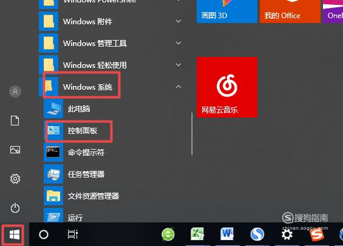The height and width of the screenshot is (246, 343).
Task: Click Windows 轻松使用 folder label
Action: pyautogui.click(x=95, y=65)
